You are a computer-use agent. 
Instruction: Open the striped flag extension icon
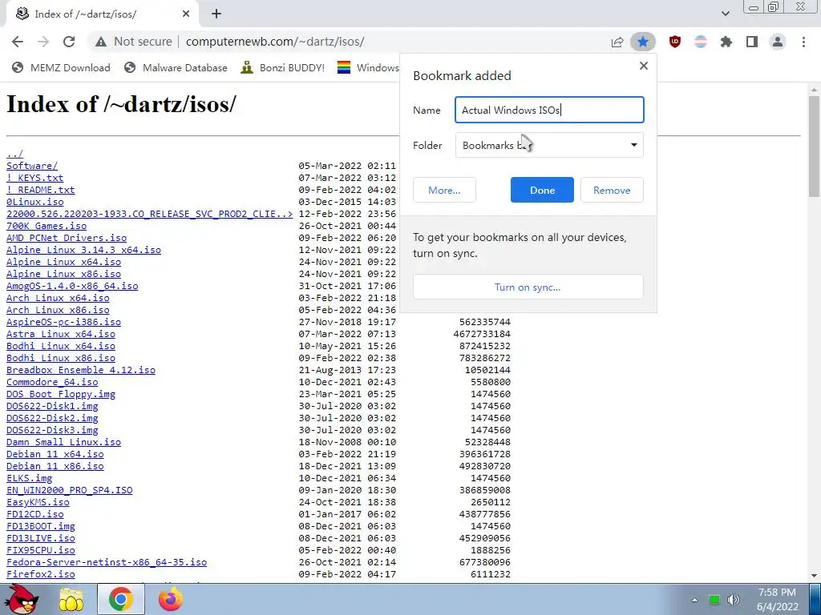pos(701,42)
